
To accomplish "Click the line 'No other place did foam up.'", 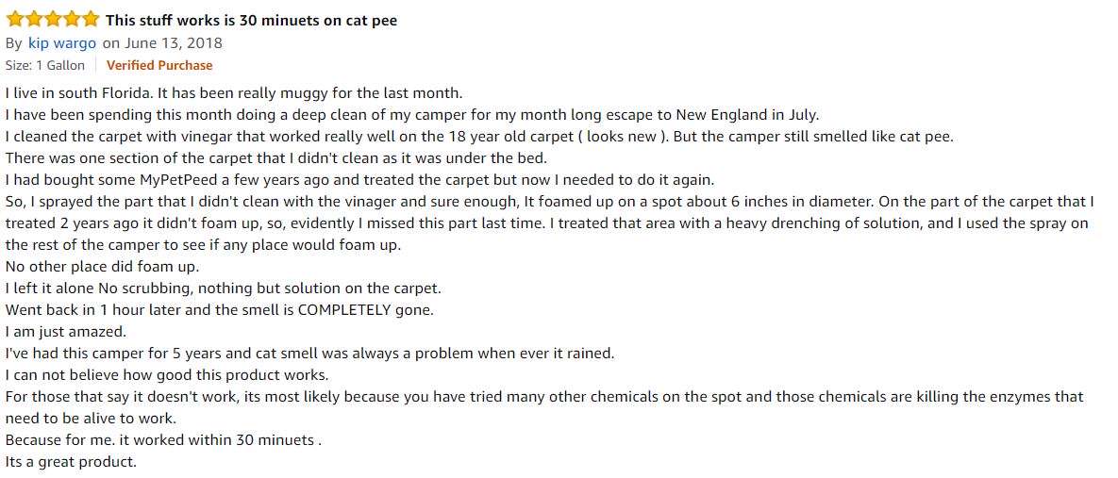I will 102,267.
